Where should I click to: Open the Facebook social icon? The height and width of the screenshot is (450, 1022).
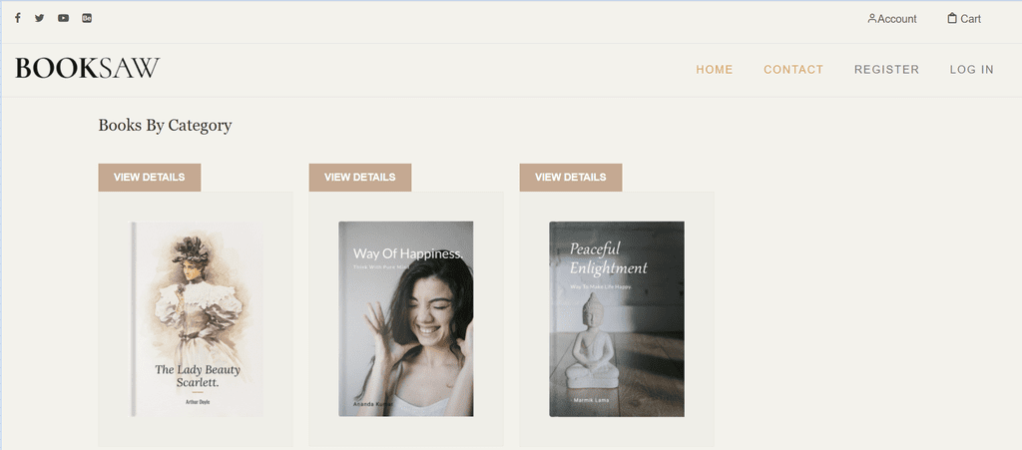pyautogui.click(x=18, y=18)
